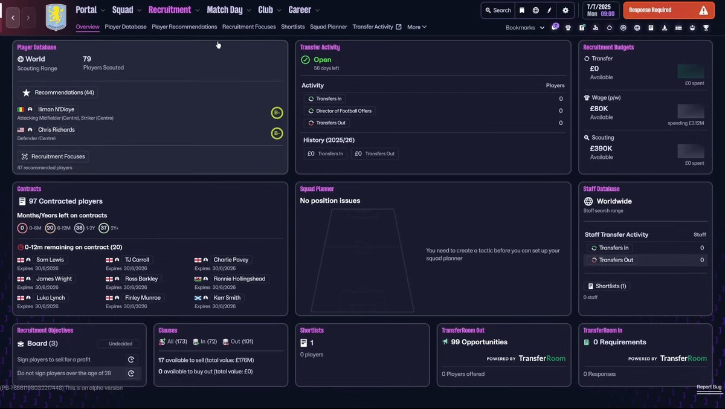The image size is (725, 409).
Task: Click the Aston Villa club badge
Action: click(x=56, y=17)
